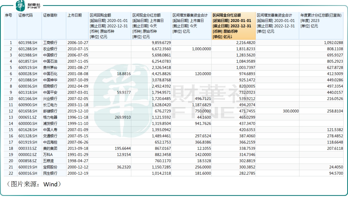The width and height of the screenshot is (348, 201).
Task: Click 区间增发募集资金合计 header starting 上市首日
Action: coord(191,26)
